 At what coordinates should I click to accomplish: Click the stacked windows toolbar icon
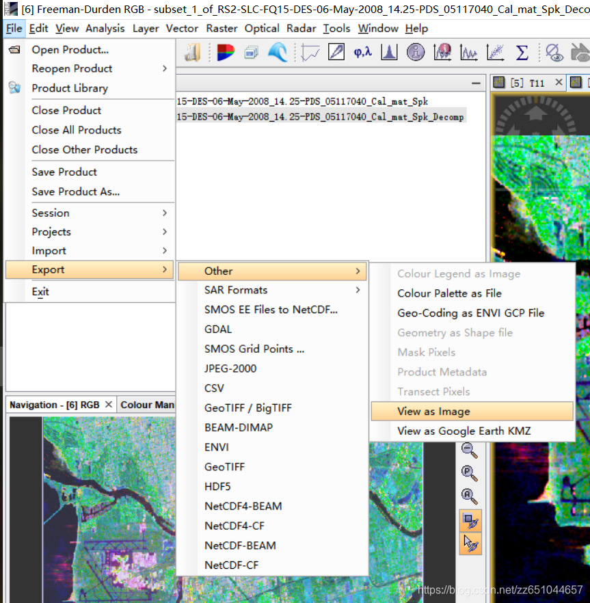point(251,52)
